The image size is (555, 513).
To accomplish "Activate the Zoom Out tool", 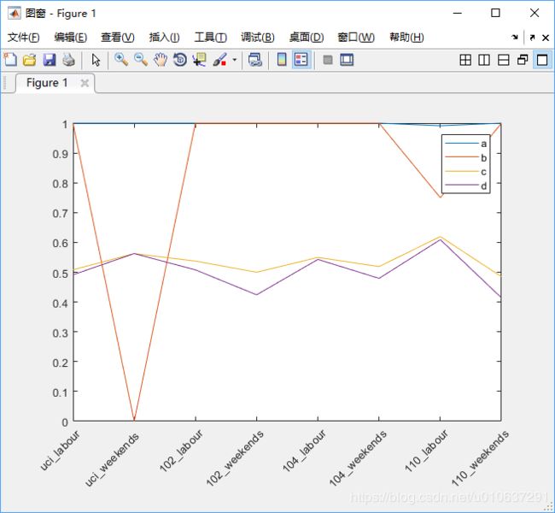I will coord(141,60).
